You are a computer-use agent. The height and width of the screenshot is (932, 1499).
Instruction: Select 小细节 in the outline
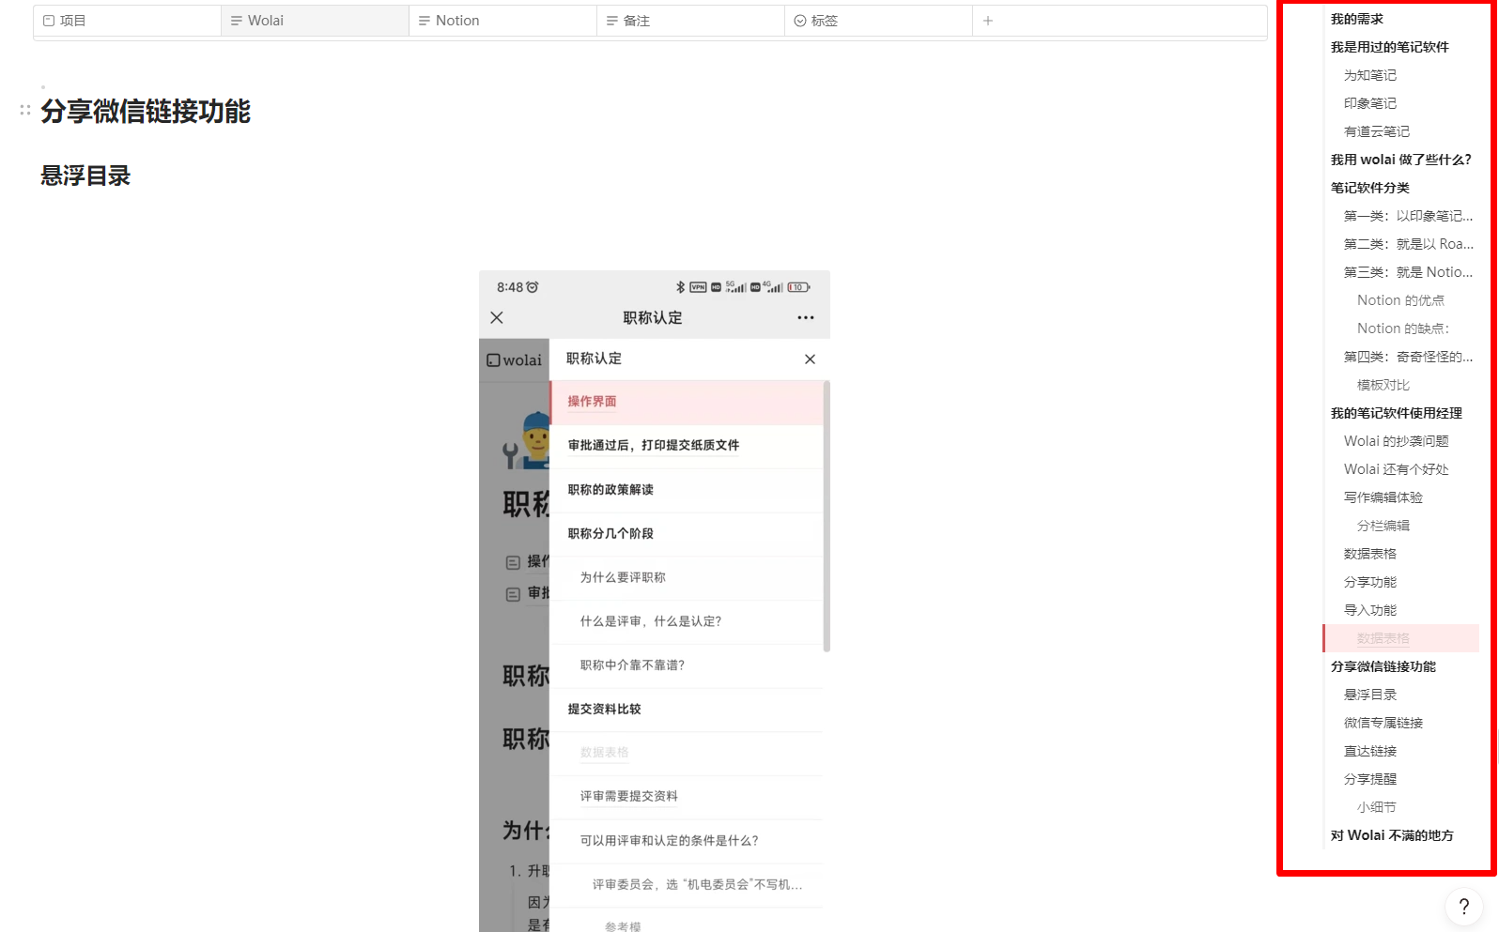tap(1376, 807)
